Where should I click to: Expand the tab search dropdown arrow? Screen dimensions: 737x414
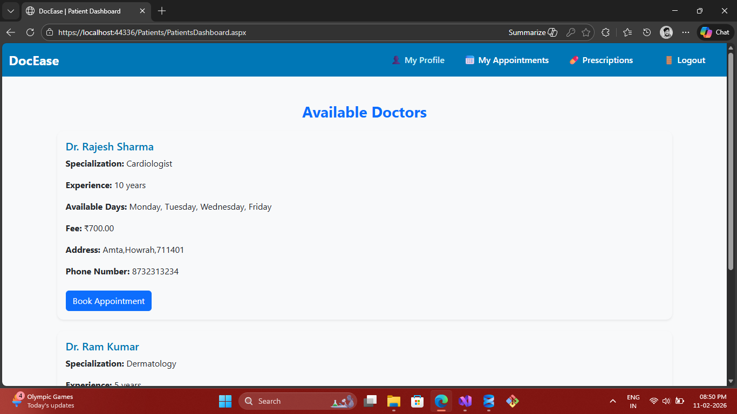tap(11, 11)
